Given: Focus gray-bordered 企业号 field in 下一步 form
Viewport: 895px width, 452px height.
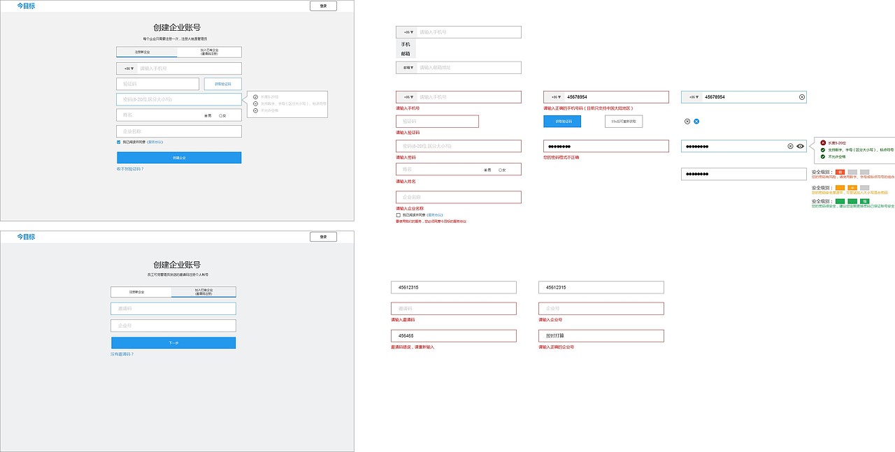Looking at the screenshot, I should [173, 326].
